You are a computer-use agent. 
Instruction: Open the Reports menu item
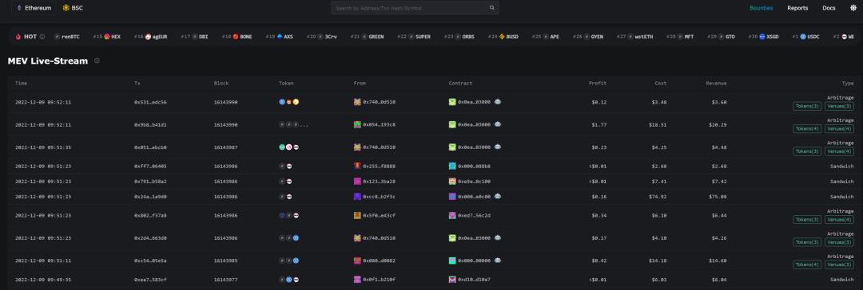click(x=797, y=8)
